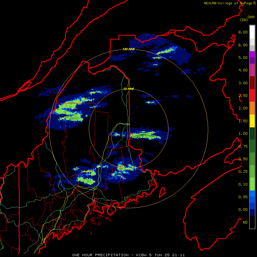Click the OHA product label
The image size is (257, 257).
click(251, 17)
